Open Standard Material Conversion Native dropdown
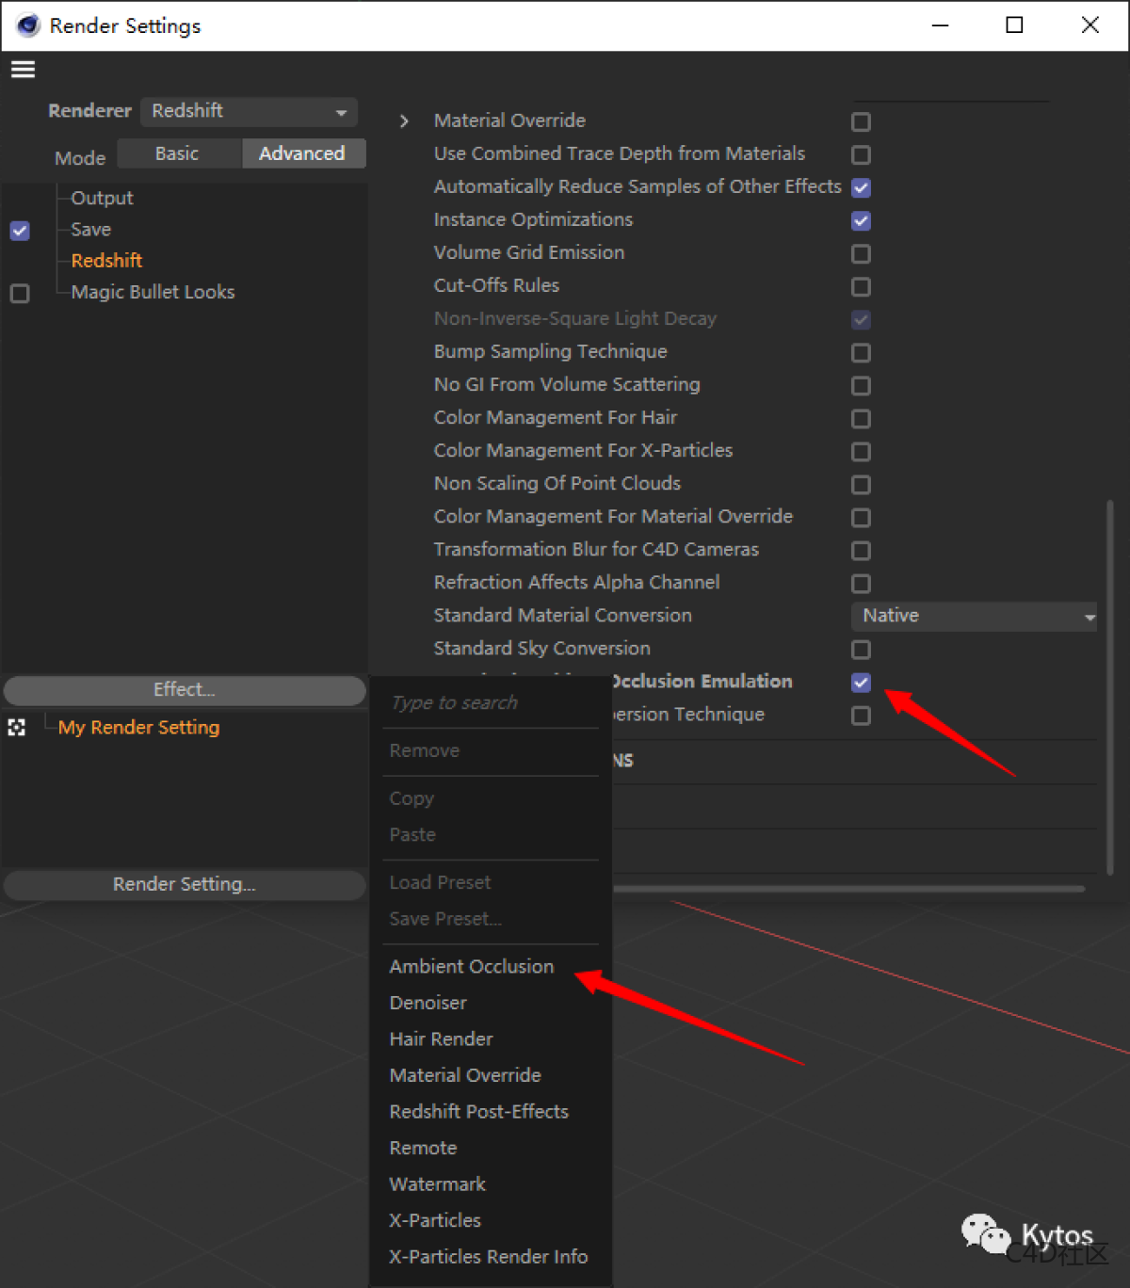1130x1288 pixels. coord(974,616)
